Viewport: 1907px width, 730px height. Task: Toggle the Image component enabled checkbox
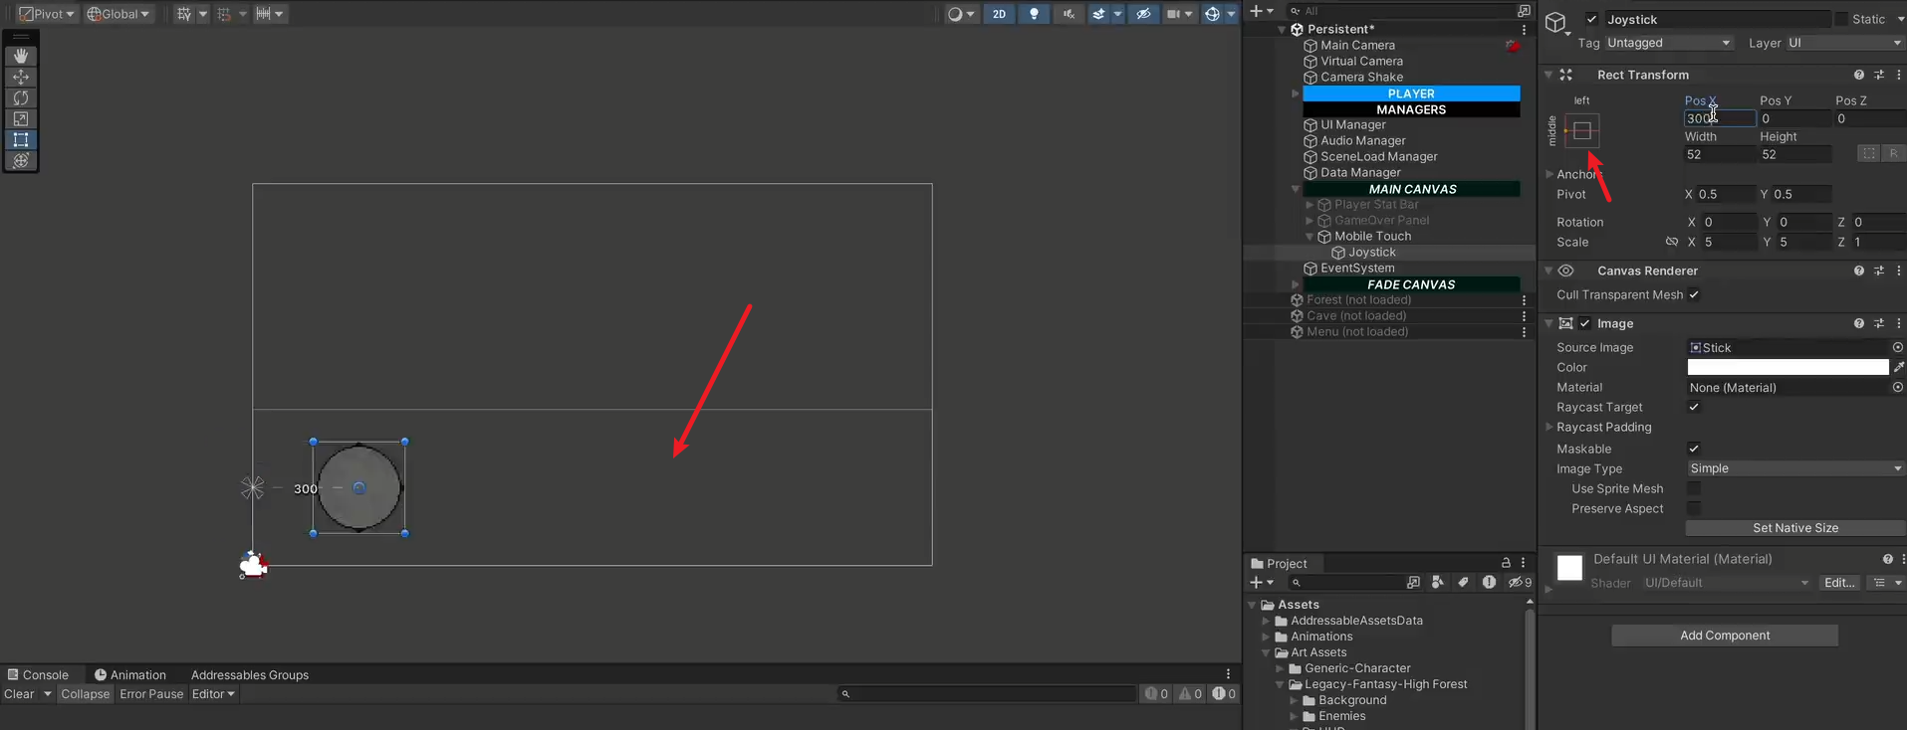[x=1585, y=323]
